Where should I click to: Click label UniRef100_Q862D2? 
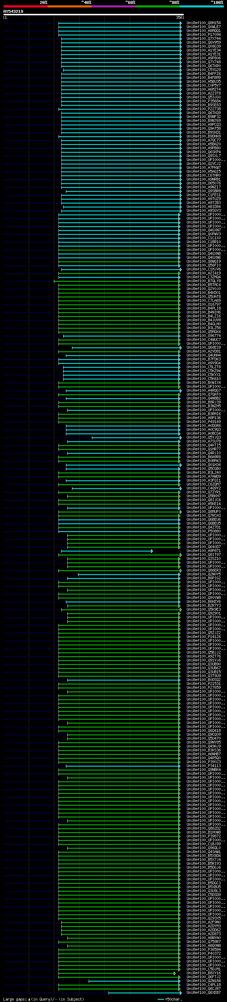tap(203, 829)
